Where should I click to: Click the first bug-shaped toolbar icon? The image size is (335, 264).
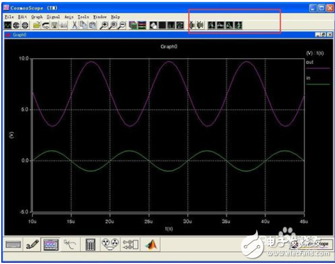(x=191, y=26)
